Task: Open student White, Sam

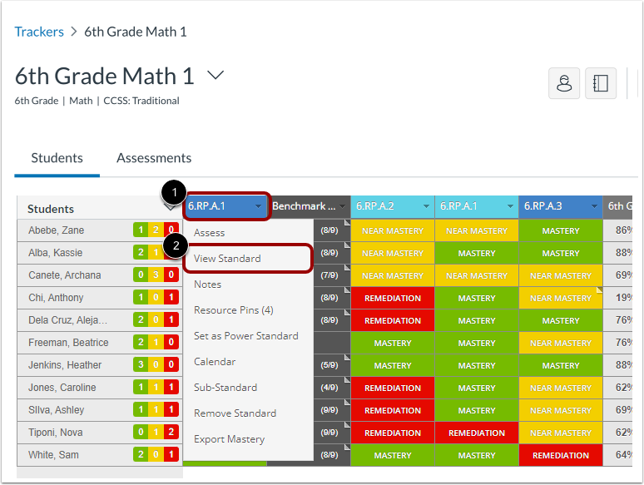Action: click(x=53, y=455)
